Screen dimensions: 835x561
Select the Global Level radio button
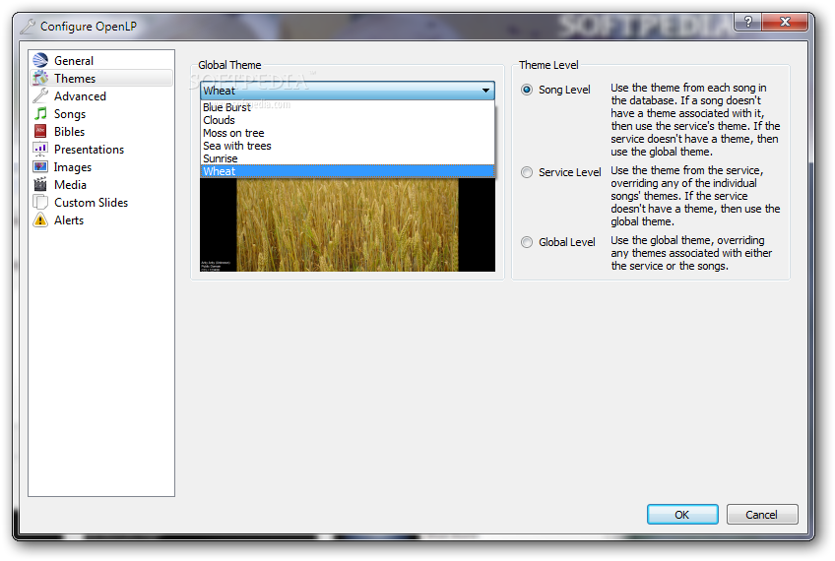pos(527,242)
